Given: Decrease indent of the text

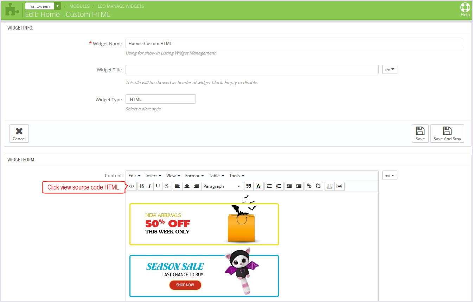Looking at the screenshot, I should coord(289,186).
